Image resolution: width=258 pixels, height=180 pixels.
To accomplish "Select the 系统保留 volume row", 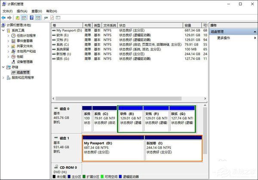I will tap(129, 49).
